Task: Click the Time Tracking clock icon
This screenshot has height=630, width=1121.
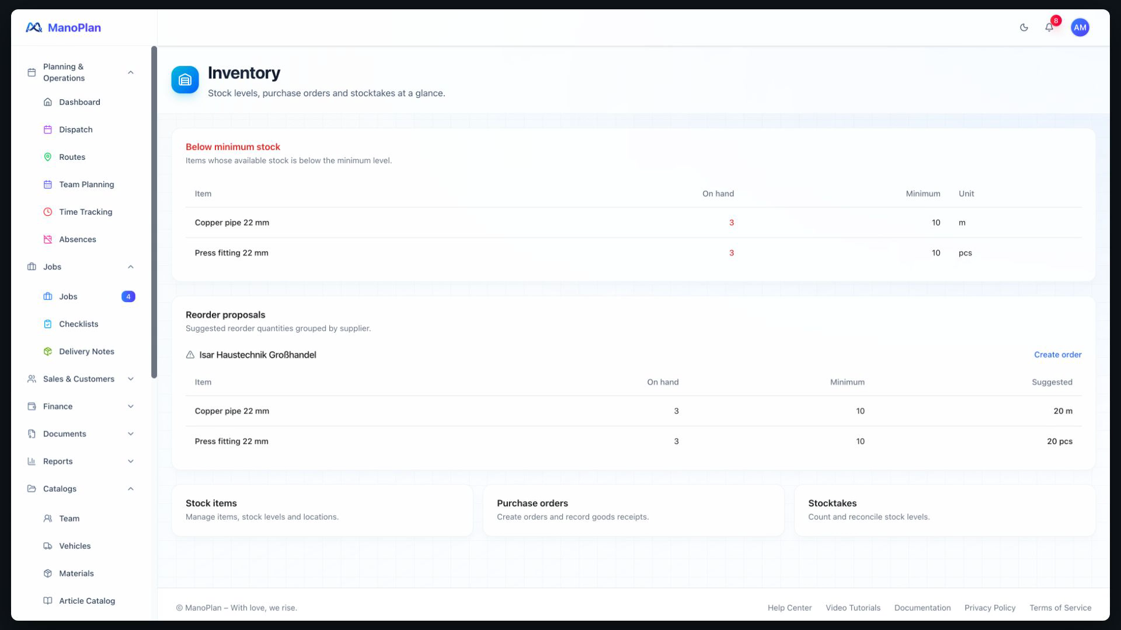Action: coord(48,212)
